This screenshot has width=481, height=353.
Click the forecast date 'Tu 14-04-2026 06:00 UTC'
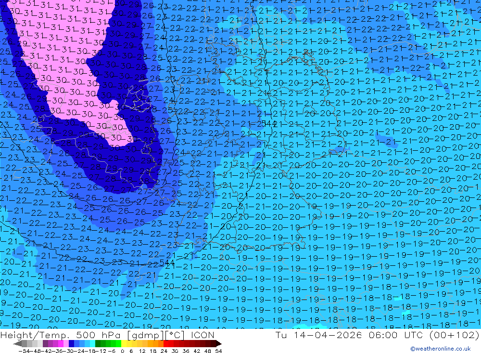tap(349, 335)
